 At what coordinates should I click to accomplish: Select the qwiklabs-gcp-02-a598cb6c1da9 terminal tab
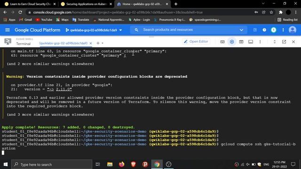click(x=63, y=43)
